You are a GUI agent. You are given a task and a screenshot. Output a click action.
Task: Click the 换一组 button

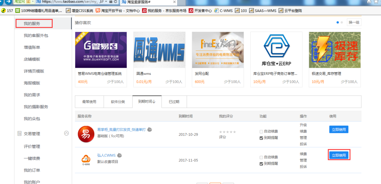click(354, 23)
